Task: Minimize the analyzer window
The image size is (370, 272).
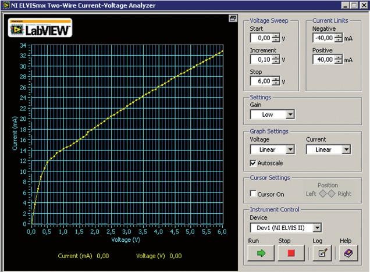Action: tap(345, 5)
